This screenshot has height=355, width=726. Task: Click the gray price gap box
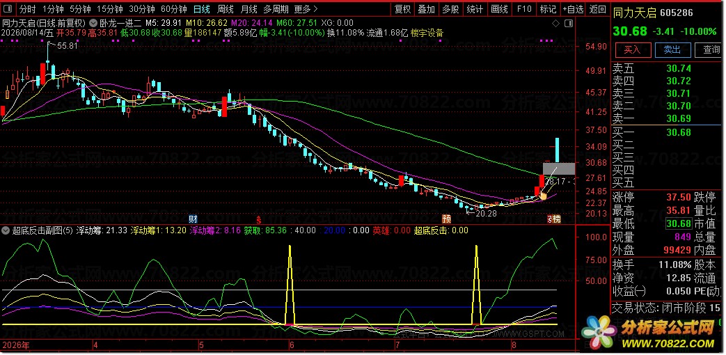point(559,169)
